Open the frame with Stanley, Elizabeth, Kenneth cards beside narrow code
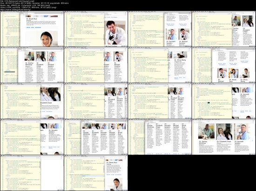This screenshot has height=191, width=256. [x=32, y=65]
